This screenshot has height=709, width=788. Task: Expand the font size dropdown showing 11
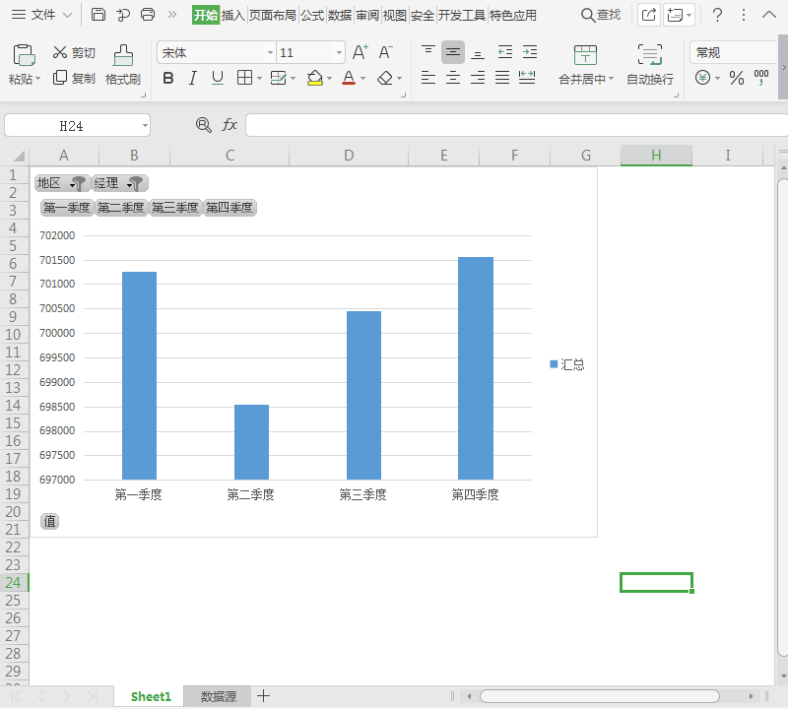tap(339, 52)
